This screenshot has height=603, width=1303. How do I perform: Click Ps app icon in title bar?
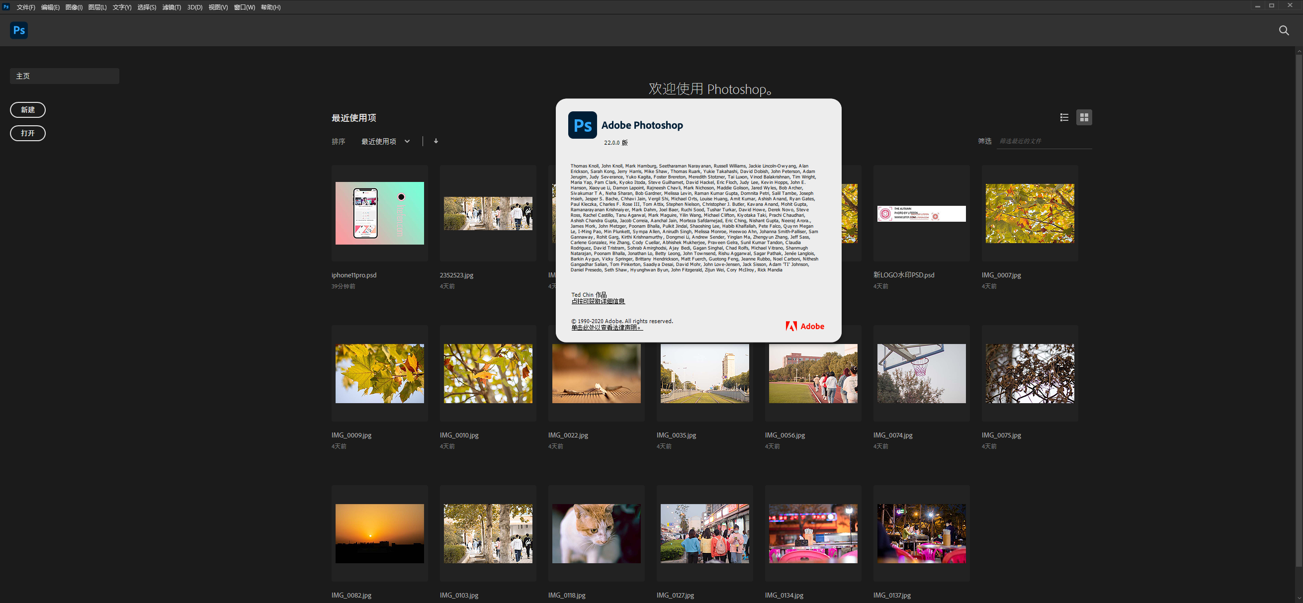click(x=6, y=6)
